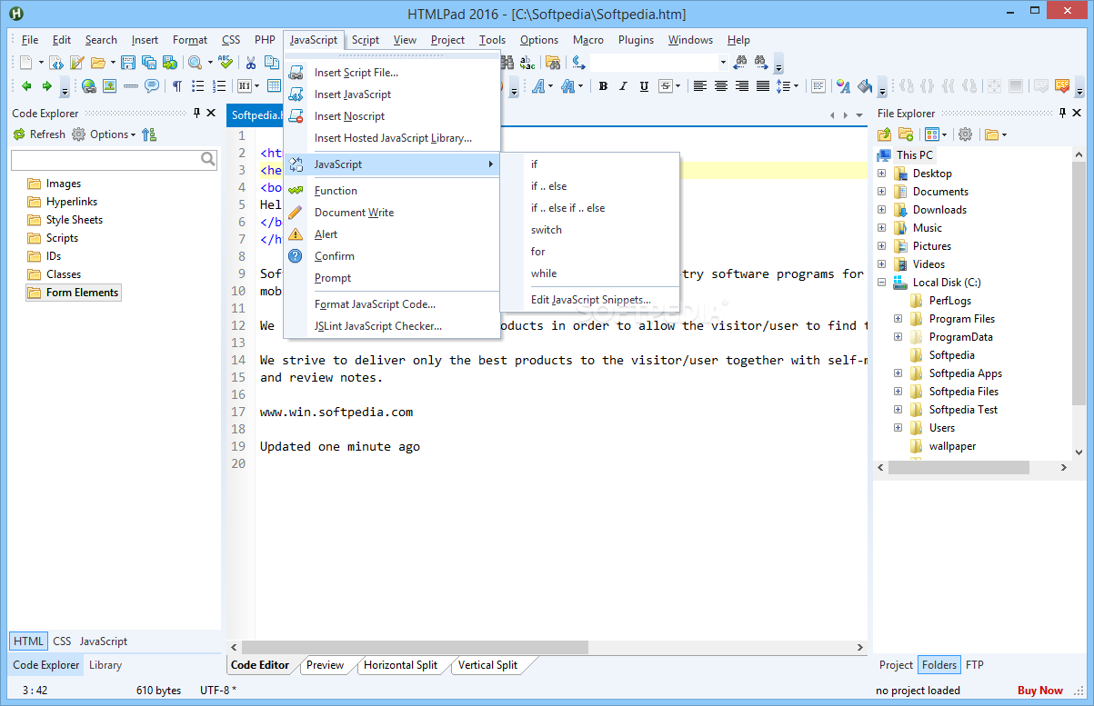Switch to the Preview tab

pyautogui.click(x=325, y=665)
